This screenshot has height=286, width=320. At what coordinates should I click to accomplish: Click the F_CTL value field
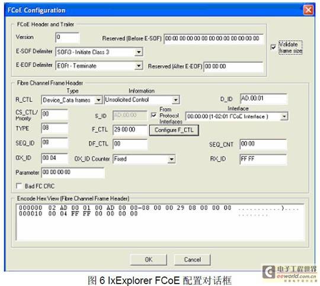click(x=130, y=130)
